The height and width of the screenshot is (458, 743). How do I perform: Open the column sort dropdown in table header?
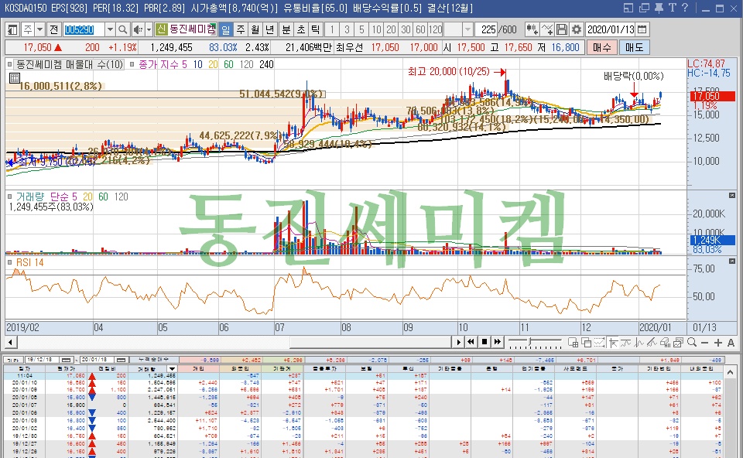tap(173, 369)
